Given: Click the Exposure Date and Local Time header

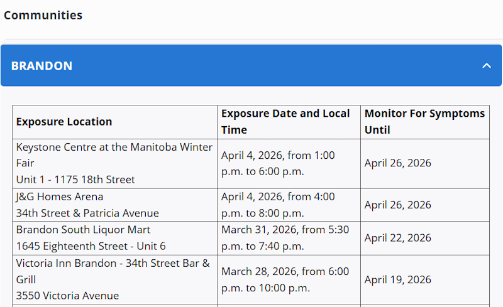Looking at the screenshot, I should tap(289, 122).
